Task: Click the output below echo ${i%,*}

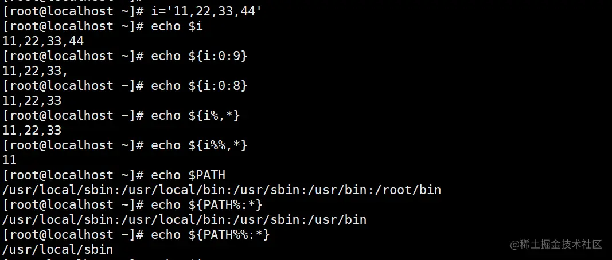Action: [x=32, y=130]
